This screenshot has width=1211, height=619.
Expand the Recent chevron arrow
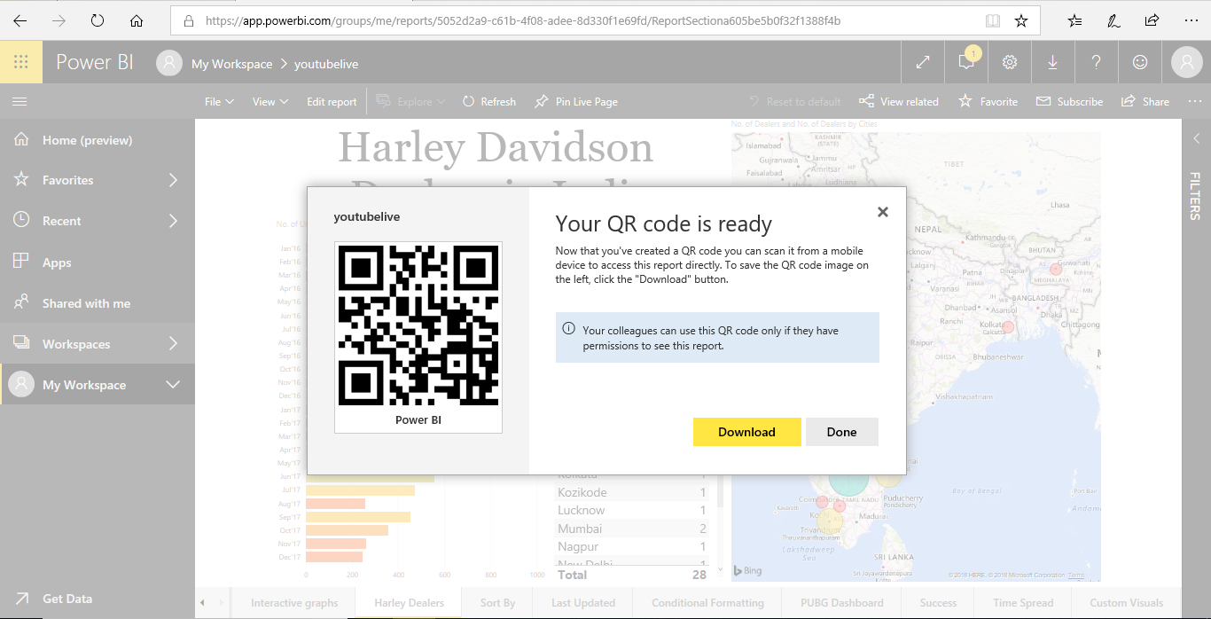[174, 221]
